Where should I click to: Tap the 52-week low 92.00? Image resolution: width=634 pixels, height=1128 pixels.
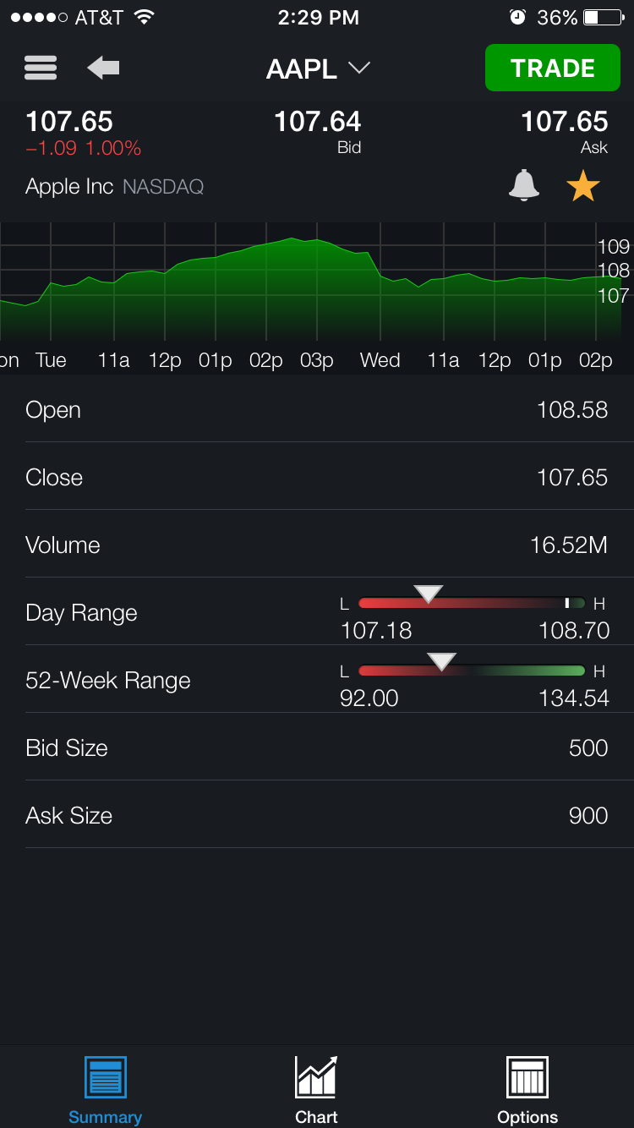coord(369,698)
